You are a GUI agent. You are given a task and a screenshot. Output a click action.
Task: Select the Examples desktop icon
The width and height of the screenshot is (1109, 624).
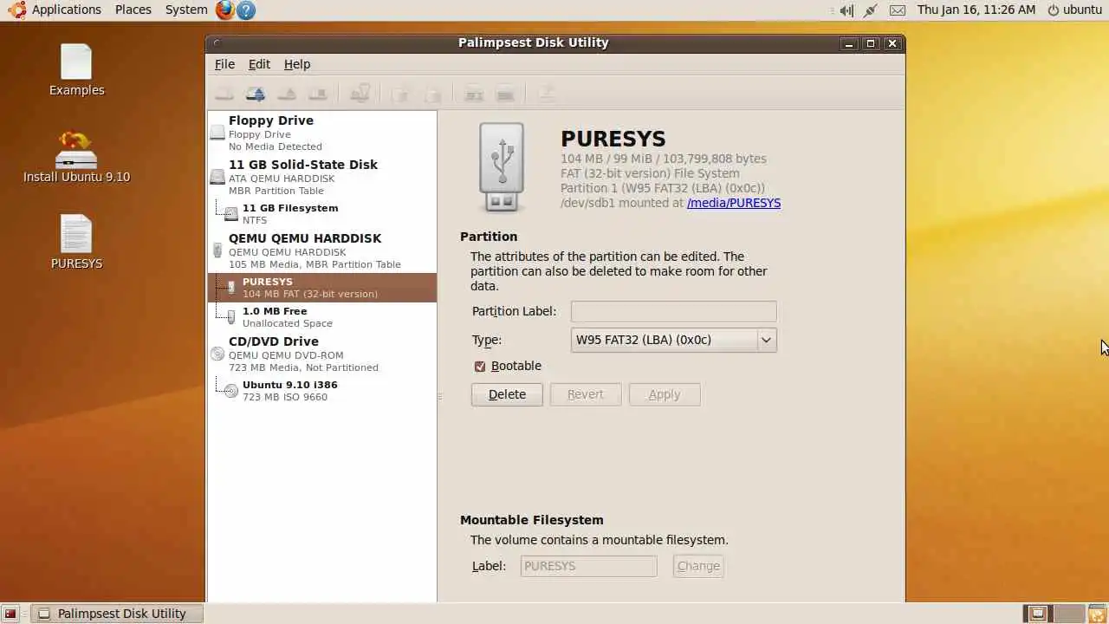tap(76, 70)
